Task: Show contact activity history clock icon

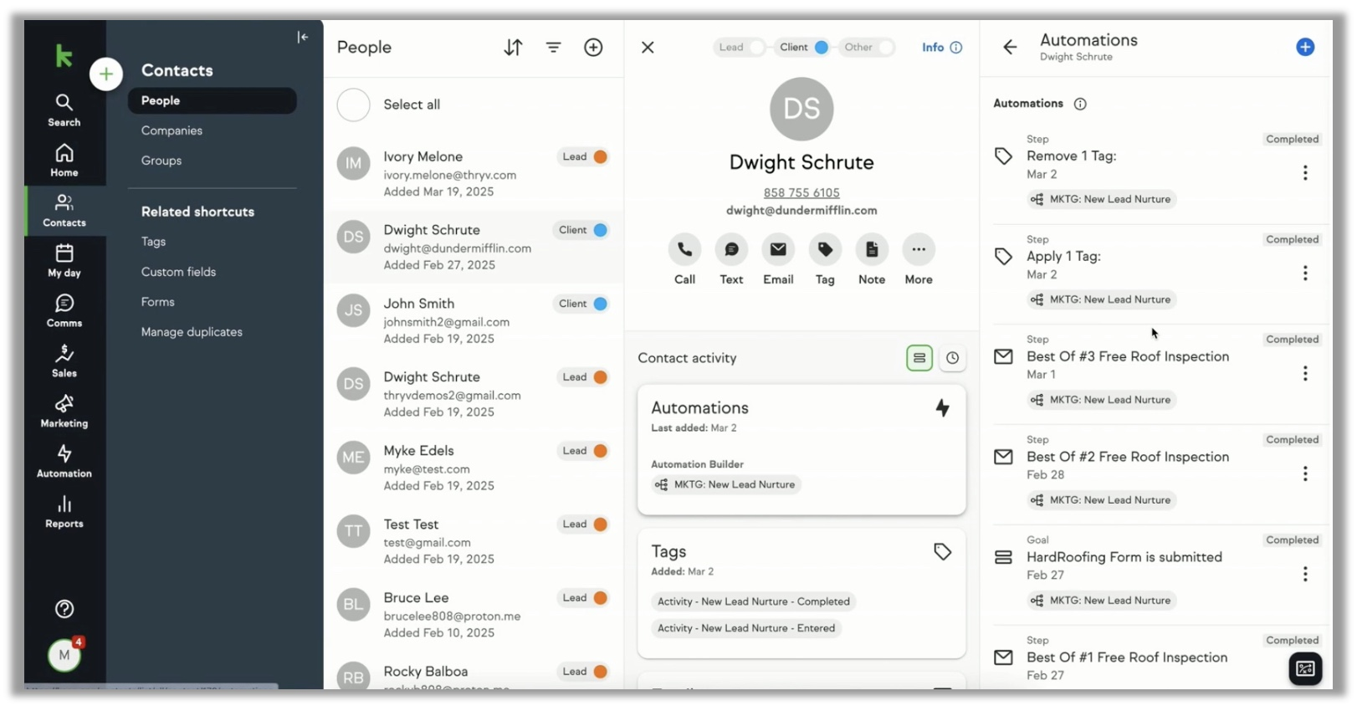Action: (952, 358)
